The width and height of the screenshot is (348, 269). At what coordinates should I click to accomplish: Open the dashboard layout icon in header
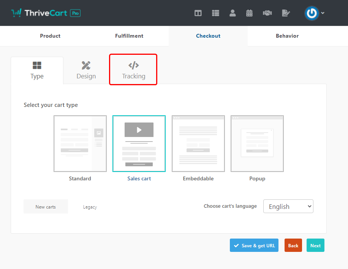pos(198,13)
